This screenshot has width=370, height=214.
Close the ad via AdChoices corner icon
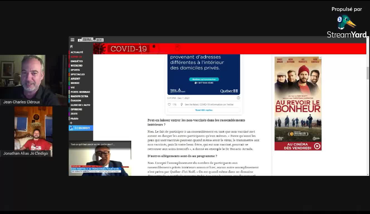coord(320,58)
